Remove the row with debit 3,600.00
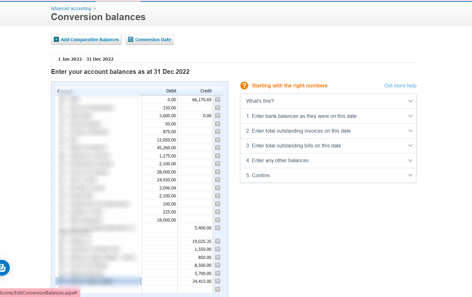472x297 pixels. (218, 115)
